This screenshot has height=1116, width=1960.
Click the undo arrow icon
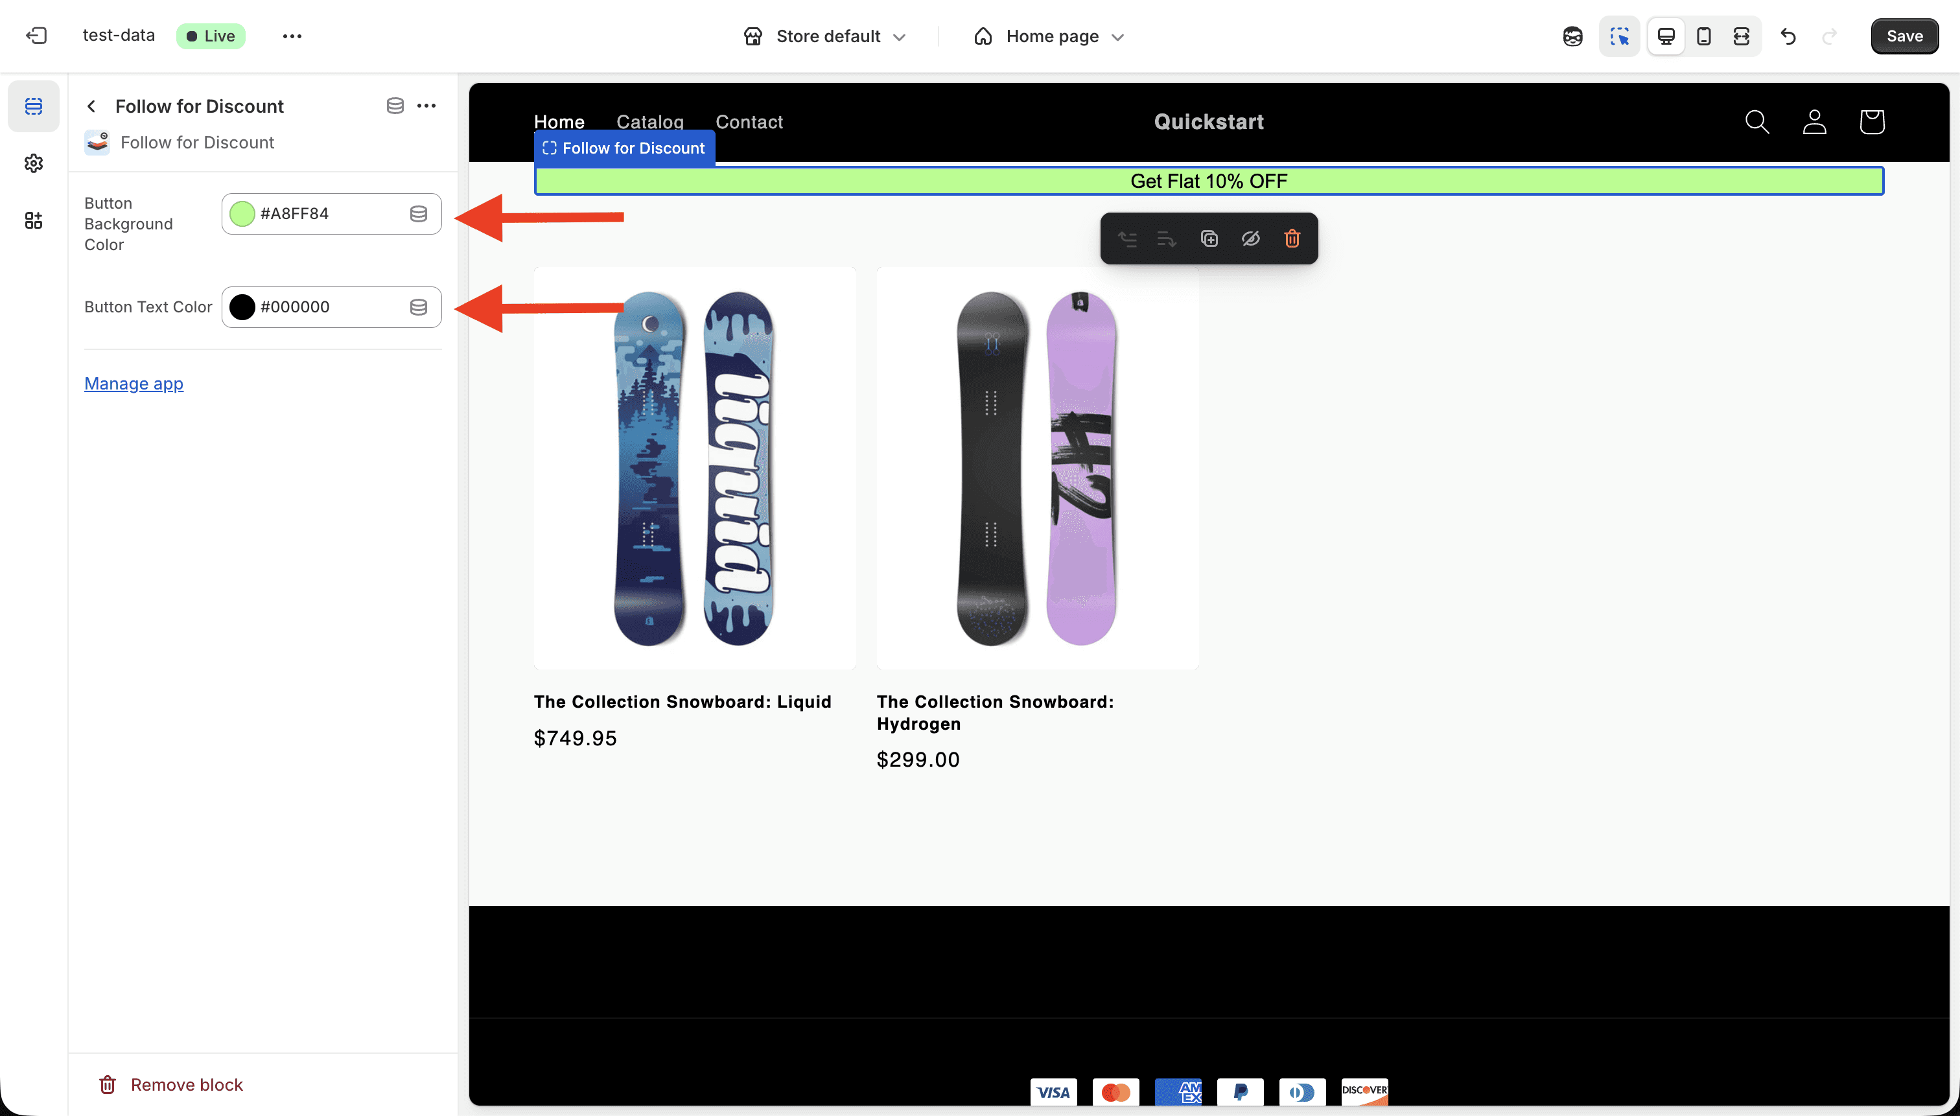(x=1788, y=36)
